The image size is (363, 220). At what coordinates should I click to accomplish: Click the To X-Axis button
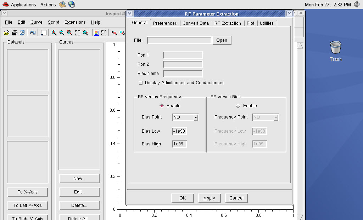pos(28,192)
